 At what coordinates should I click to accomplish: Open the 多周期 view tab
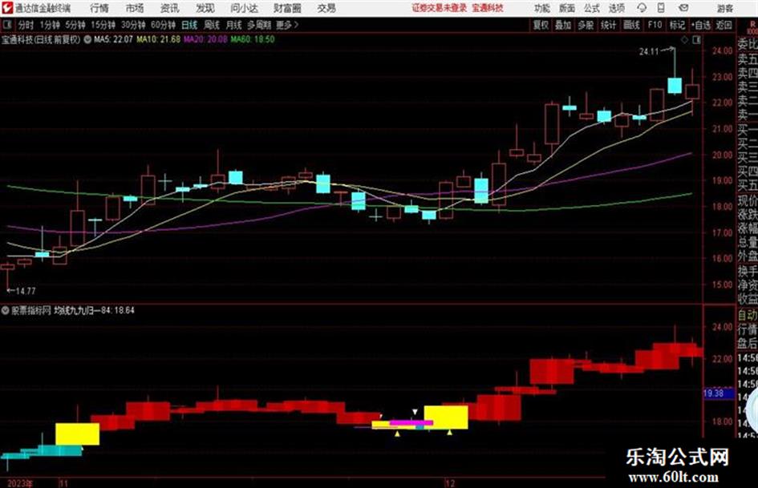point(259,25)
